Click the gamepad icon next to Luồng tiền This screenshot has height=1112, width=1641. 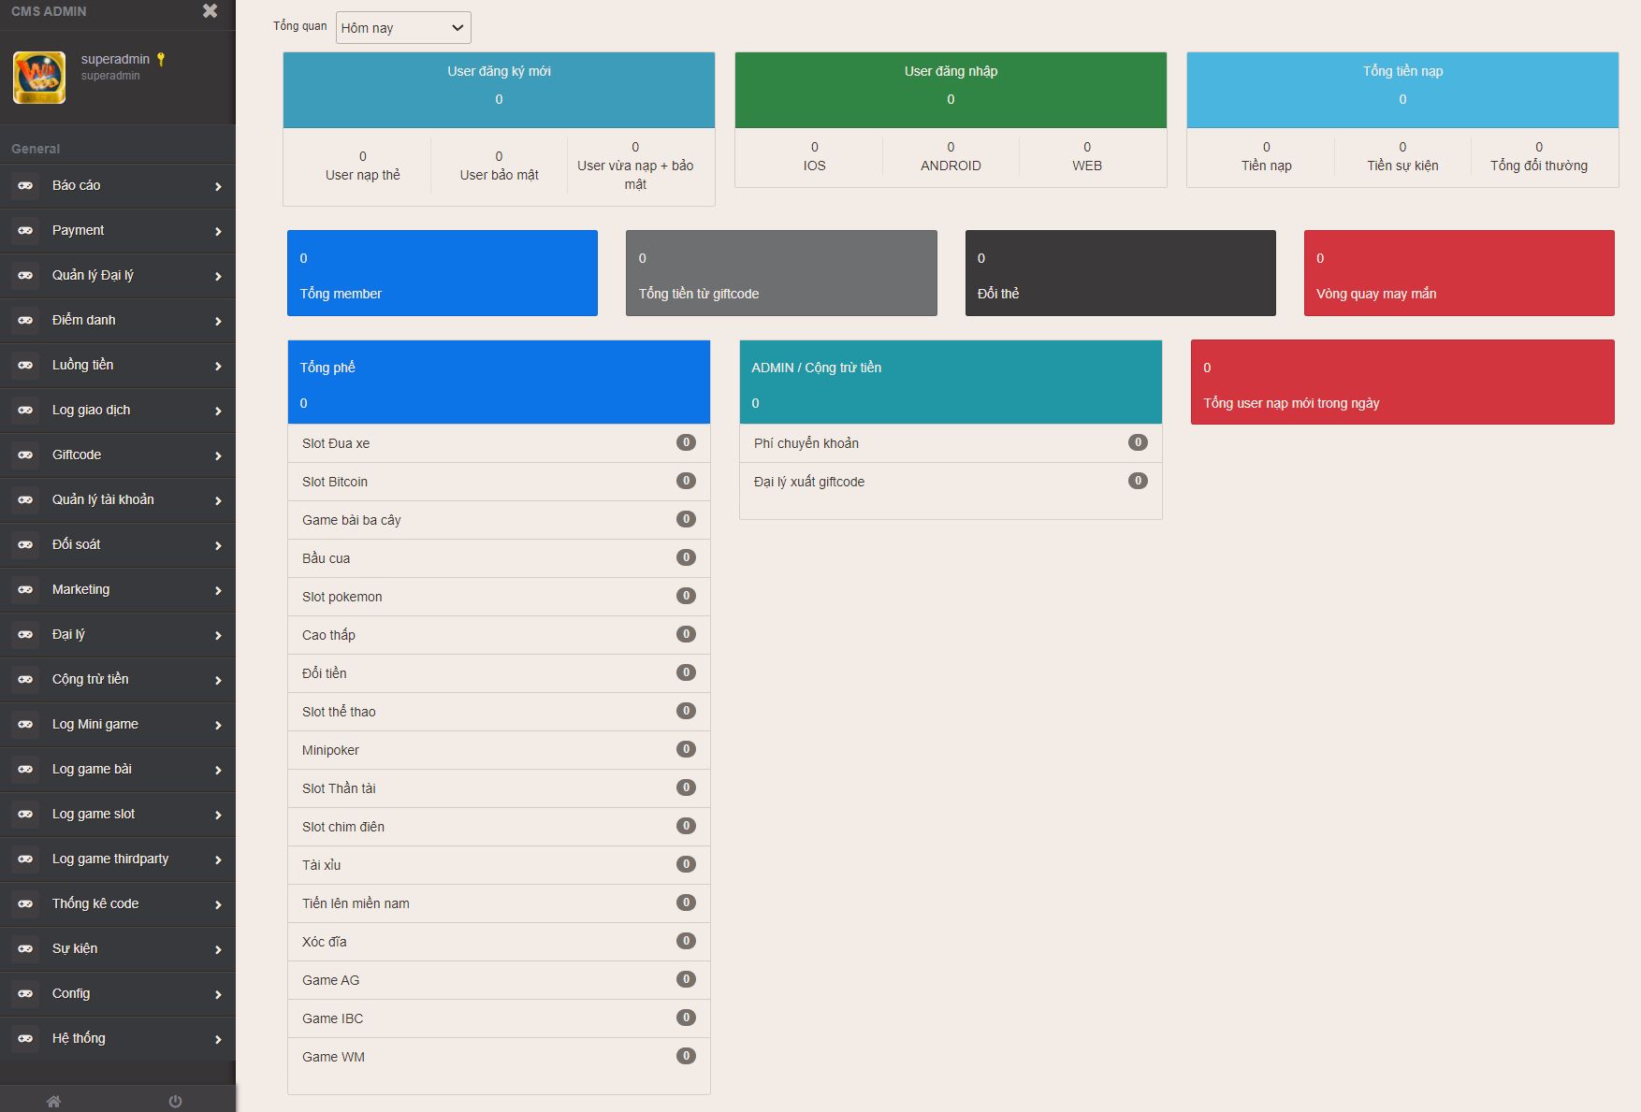pos(25,366)
